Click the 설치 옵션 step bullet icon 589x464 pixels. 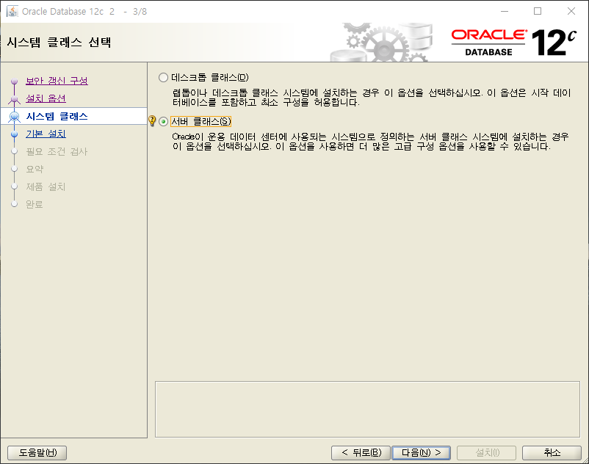pos(14,99)
